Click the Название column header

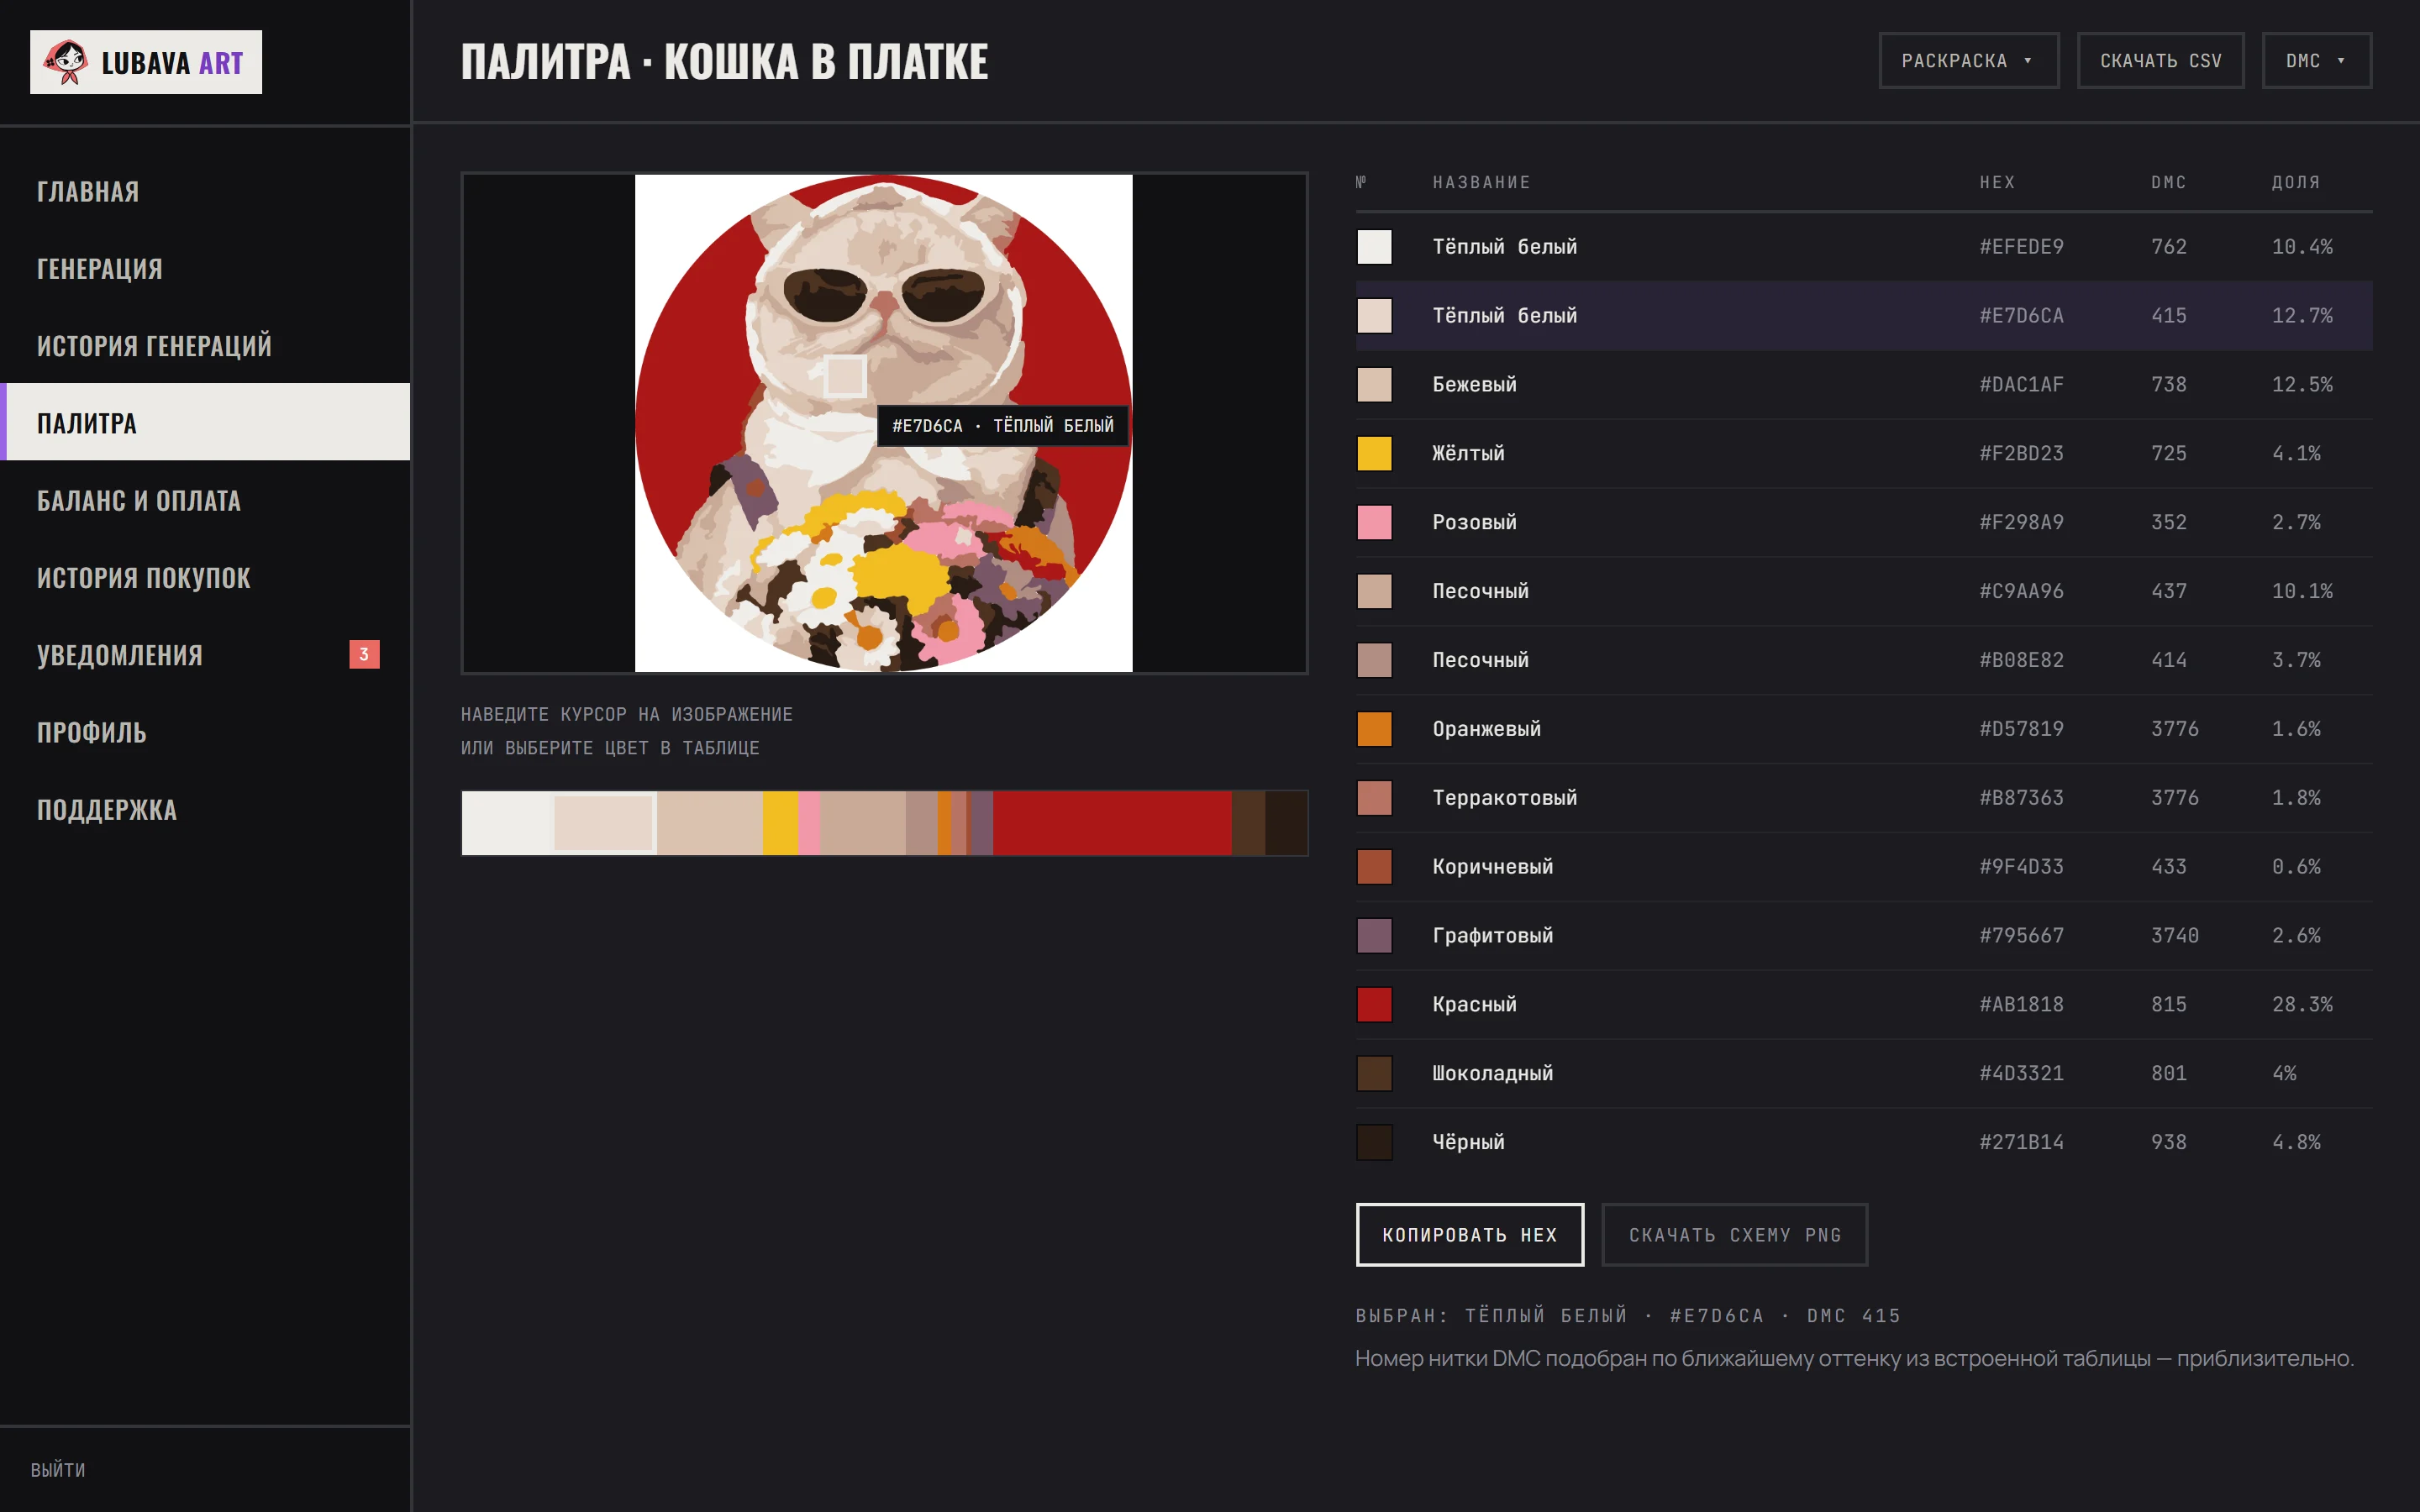tap(1481, 182)
